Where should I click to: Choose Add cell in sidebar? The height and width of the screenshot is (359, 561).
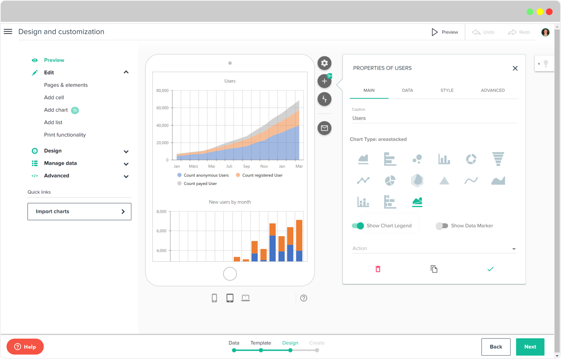(54, 98)
